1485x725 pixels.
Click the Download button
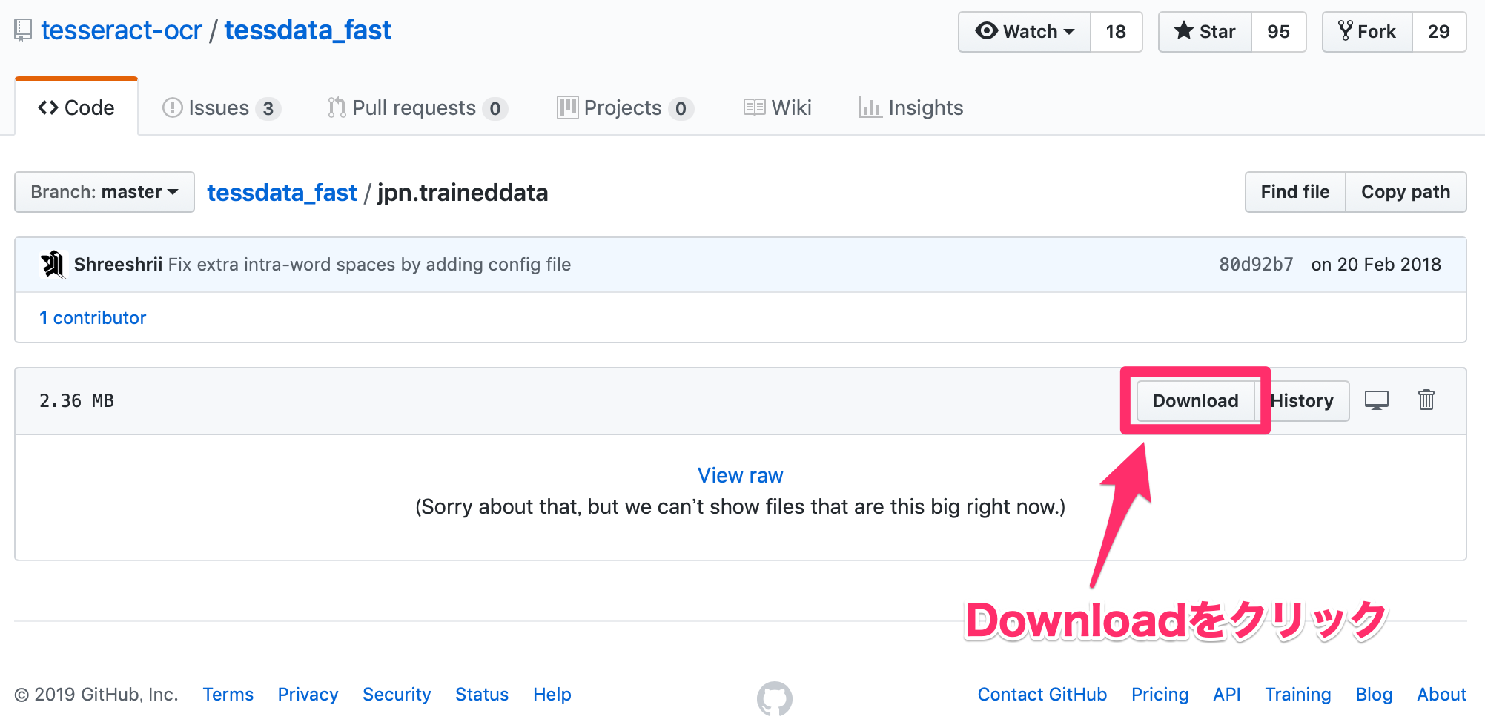[1195, 401]
